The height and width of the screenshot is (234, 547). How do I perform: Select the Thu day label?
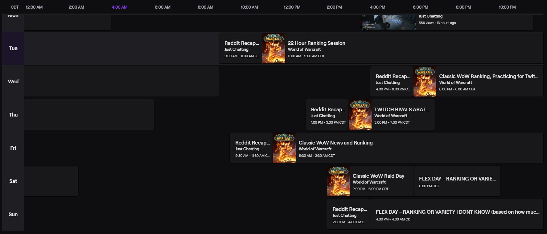click(13, 115)
